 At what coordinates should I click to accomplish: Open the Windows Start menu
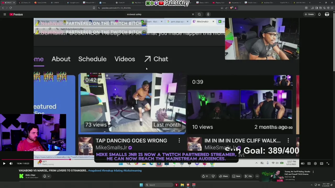pyautogui.click(x=141, y=185)
